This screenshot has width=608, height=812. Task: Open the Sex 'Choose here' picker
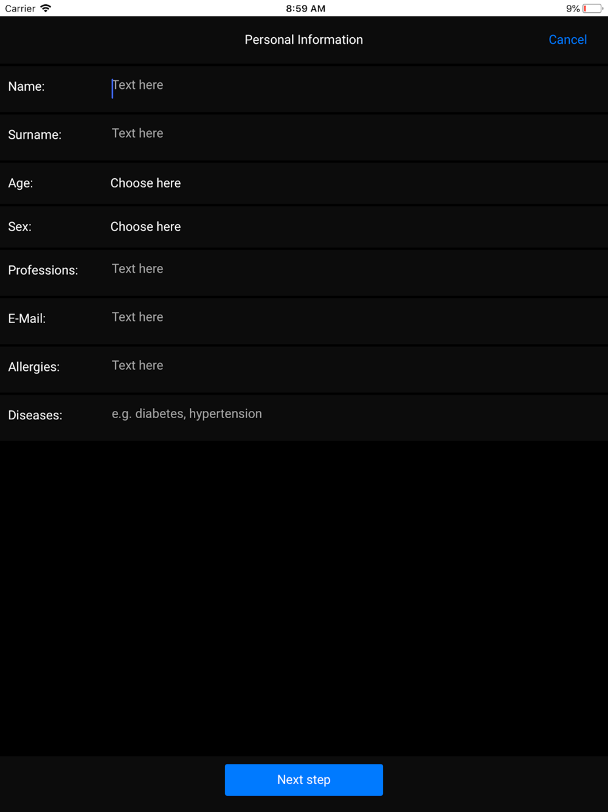coord(145,226)
